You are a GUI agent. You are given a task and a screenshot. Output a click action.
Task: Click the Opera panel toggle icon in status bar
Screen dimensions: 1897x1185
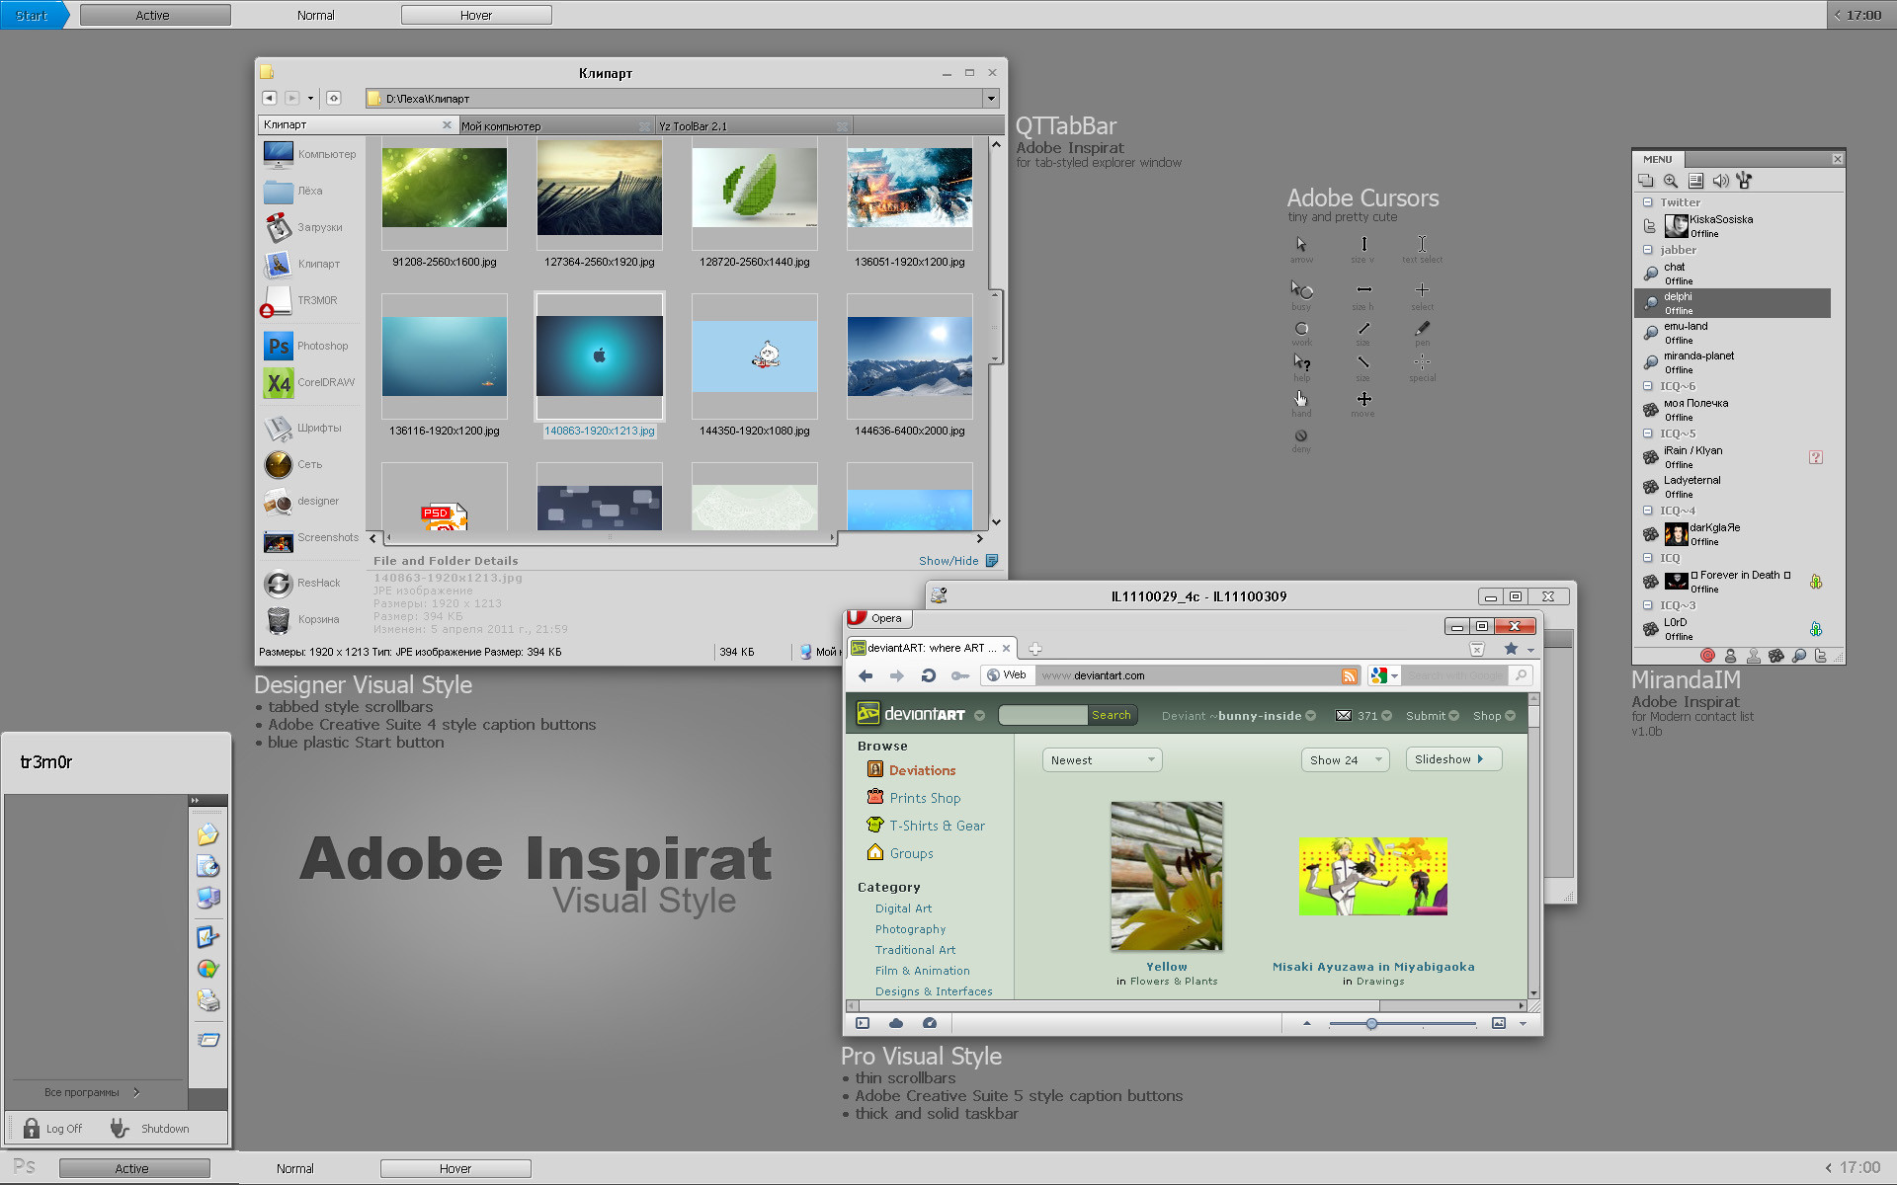click(863, 1023)
